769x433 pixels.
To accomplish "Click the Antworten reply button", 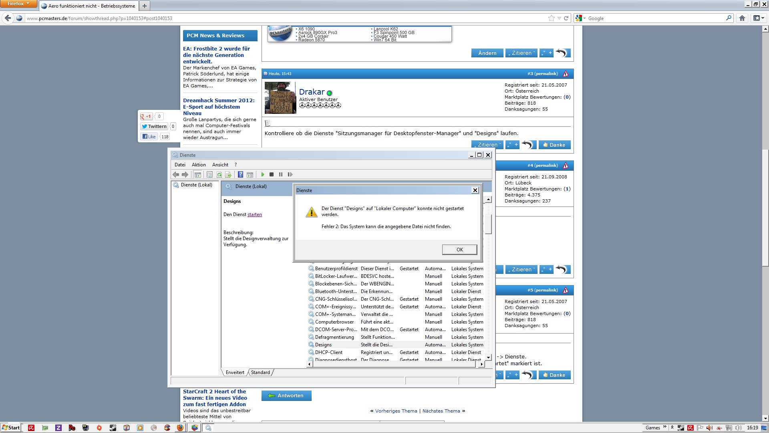I will [286, 396].
